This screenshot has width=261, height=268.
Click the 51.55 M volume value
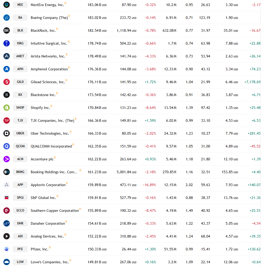pos(170,249)
